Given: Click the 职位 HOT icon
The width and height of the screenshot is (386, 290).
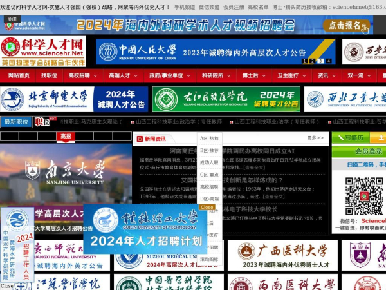Looking at the screenshot, I should pyautogui.click(x=45, y=122).
